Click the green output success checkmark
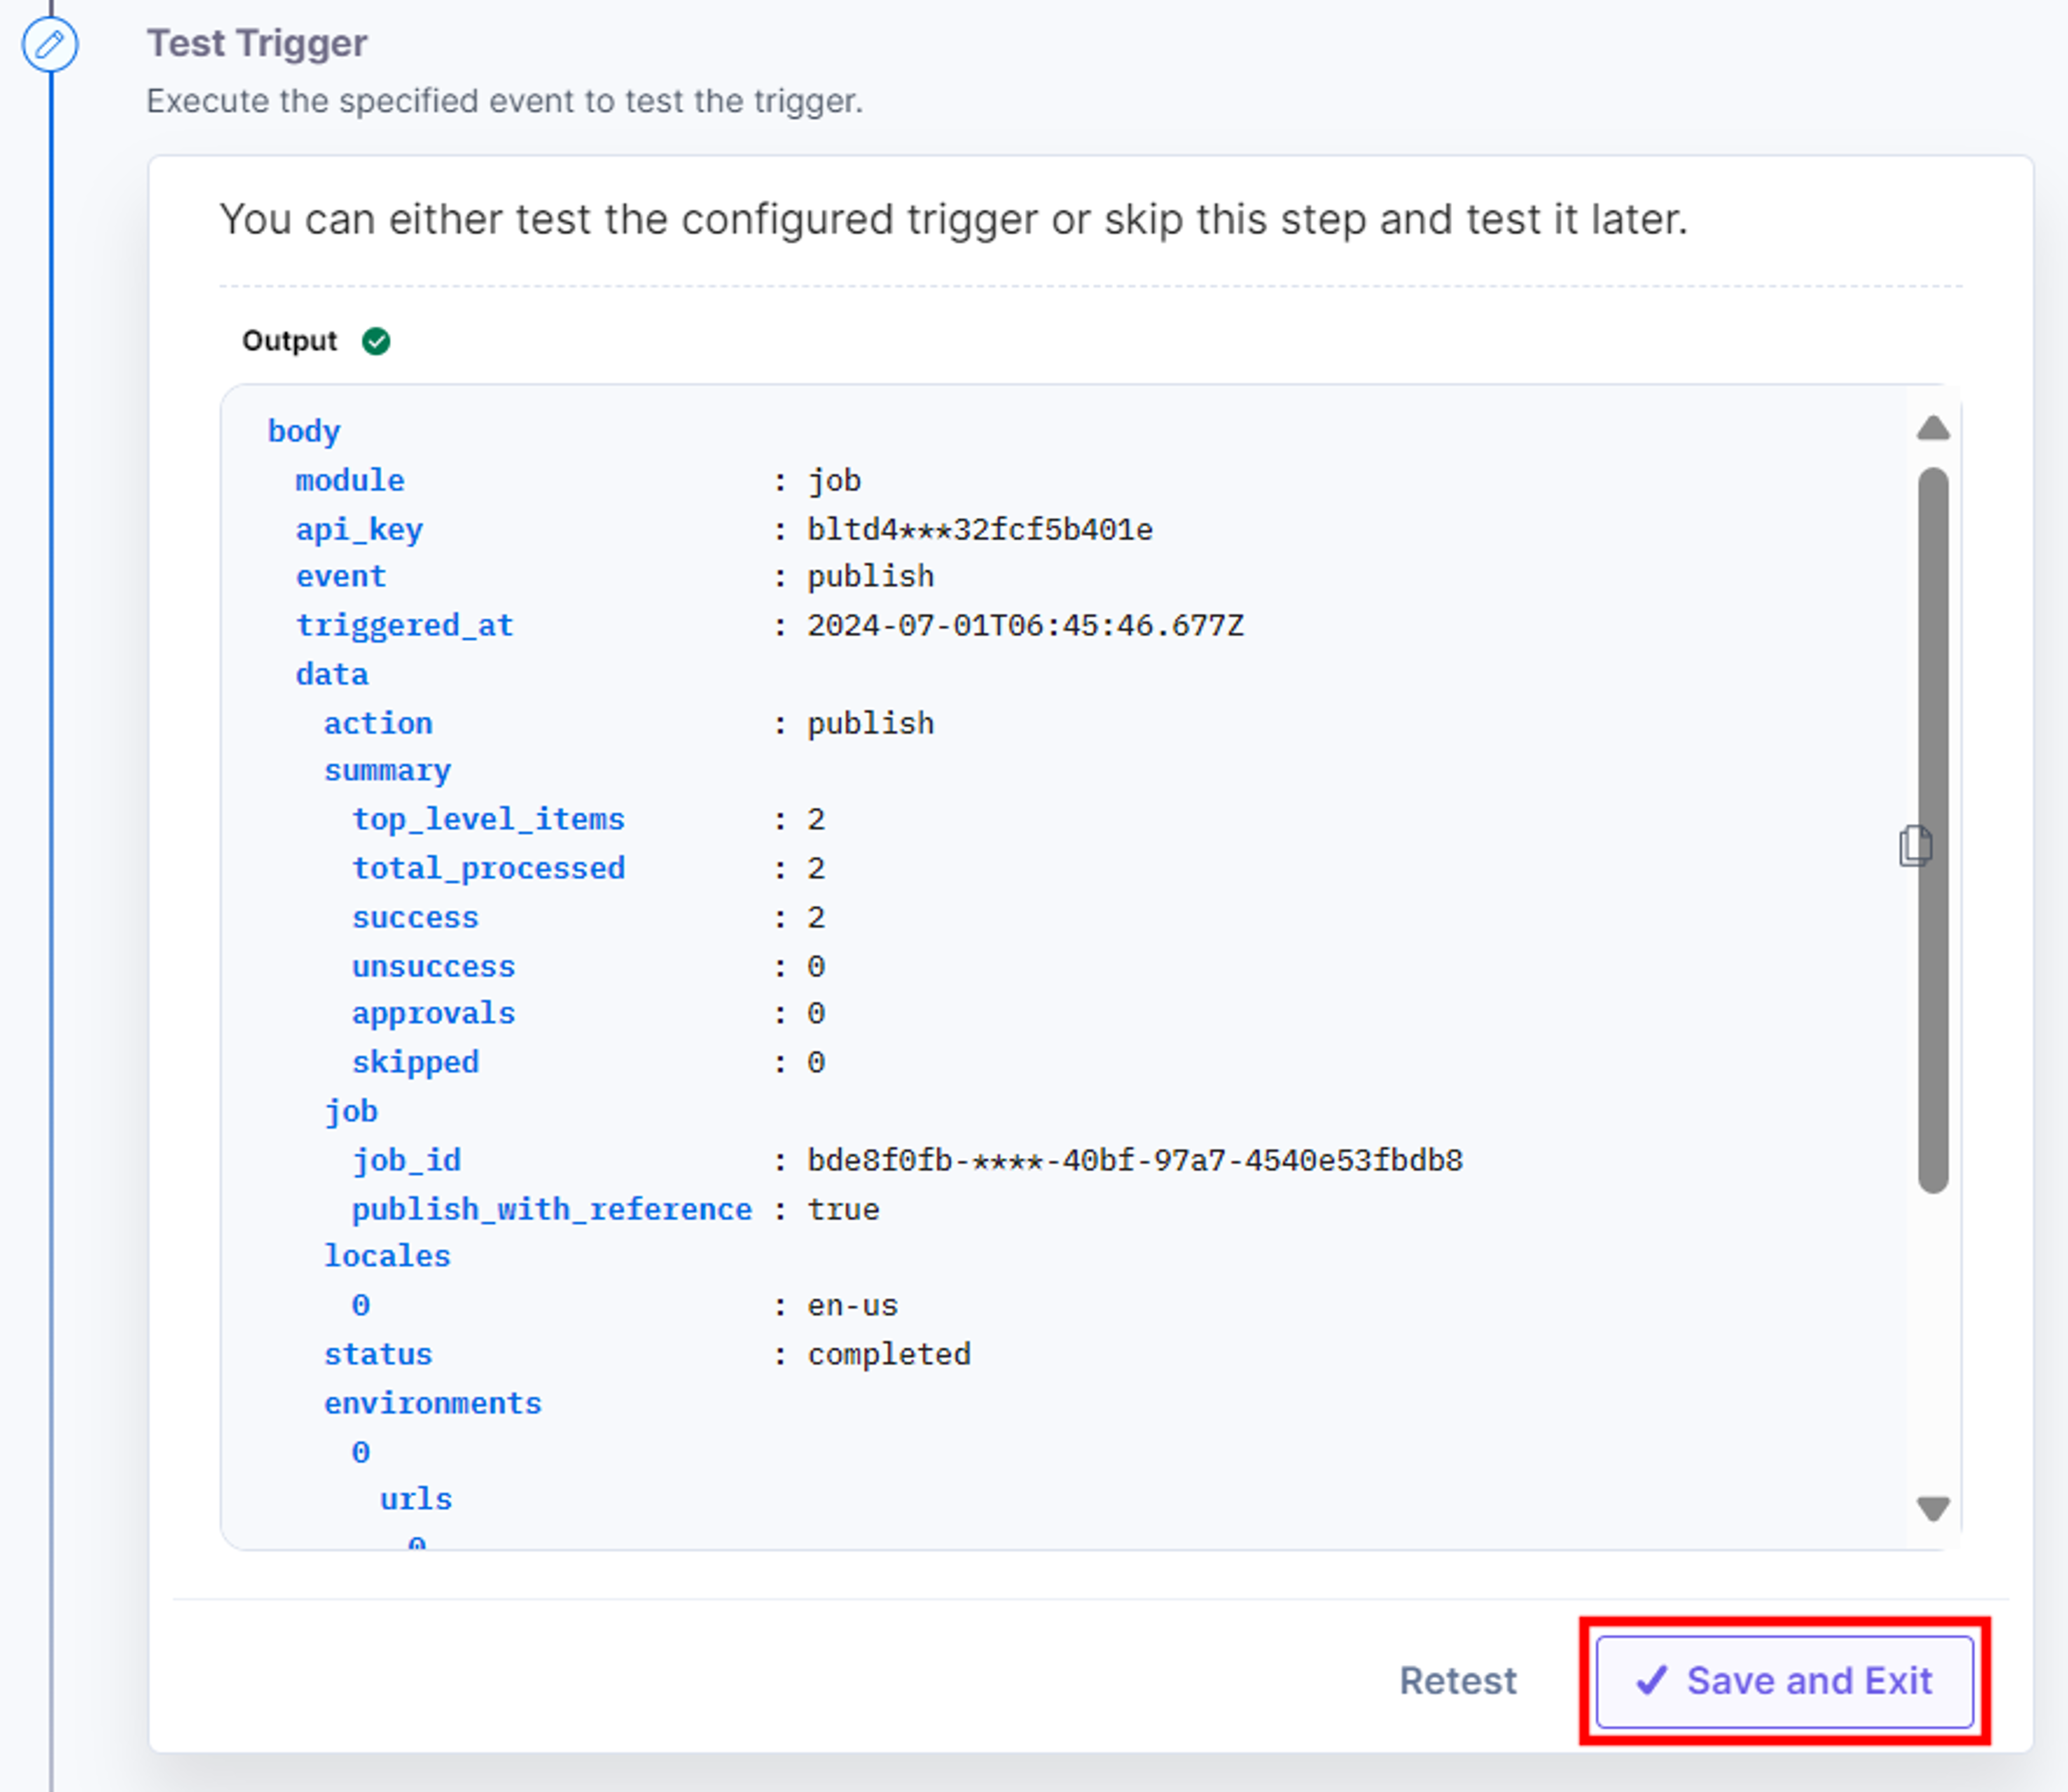Image resolution: width=2068 pixels, height=1792 pixels. pyautogui.click(x=376, y=341)
